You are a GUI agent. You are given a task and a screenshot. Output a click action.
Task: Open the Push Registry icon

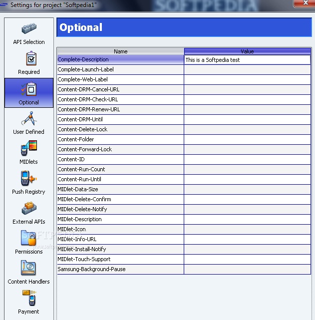pos(28,179)
